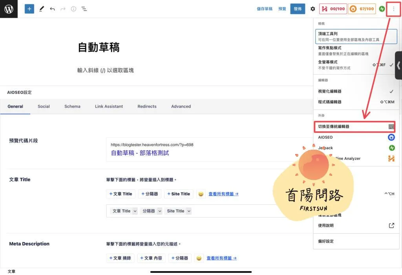
Task: Click the undo arrow icon
Action: point(52,9)
